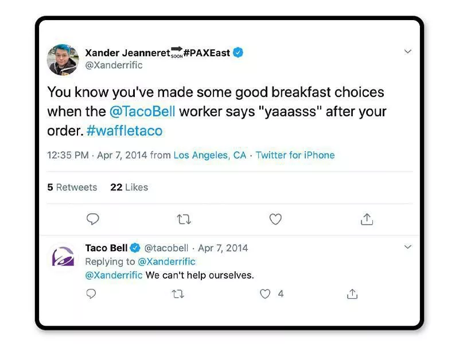View the 22 Likes list

129,187
